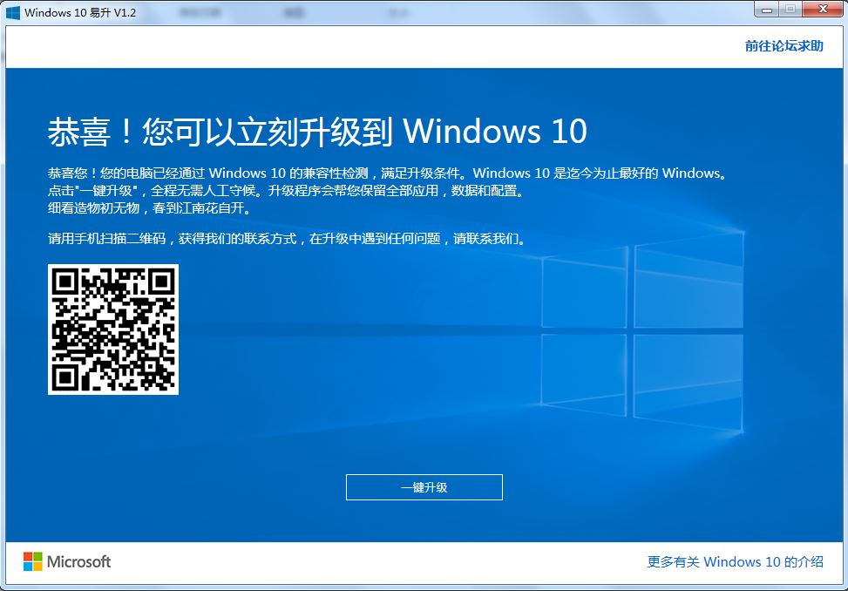This screenshot has width=848, height=591.
Task: Click the four-color Microsoft logo icon
Action: pos(33,561)
